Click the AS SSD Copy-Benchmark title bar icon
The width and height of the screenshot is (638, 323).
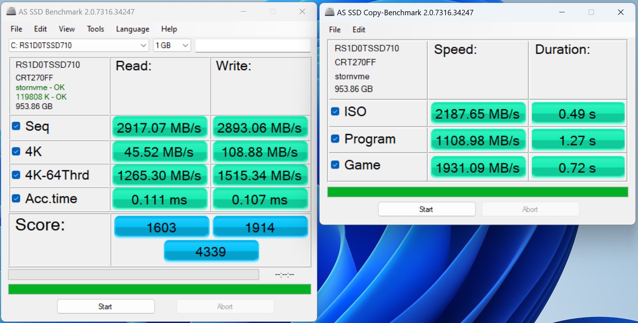[x=329, y=12]
